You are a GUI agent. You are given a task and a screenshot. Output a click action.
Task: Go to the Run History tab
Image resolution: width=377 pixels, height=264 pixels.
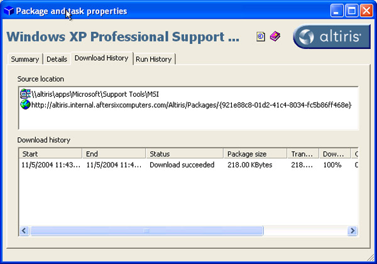[154, 59]
